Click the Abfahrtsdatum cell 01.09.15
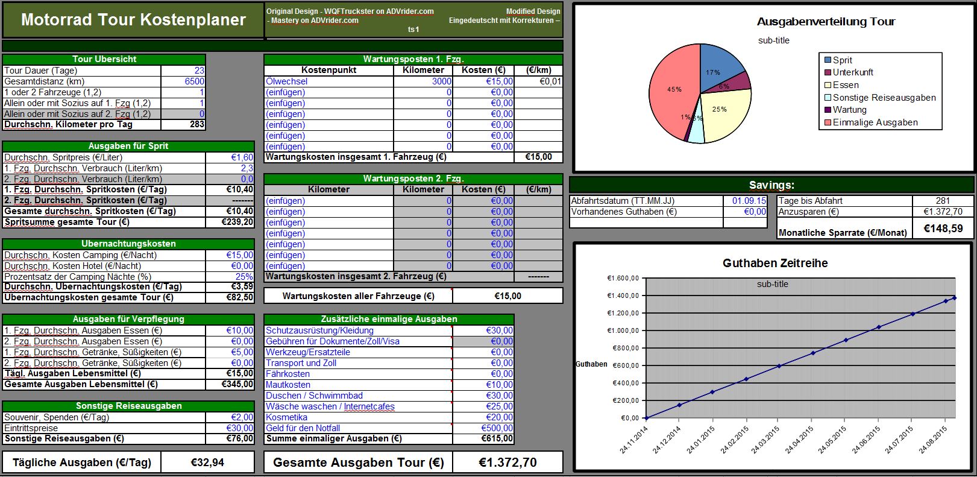 coord(745,201)
